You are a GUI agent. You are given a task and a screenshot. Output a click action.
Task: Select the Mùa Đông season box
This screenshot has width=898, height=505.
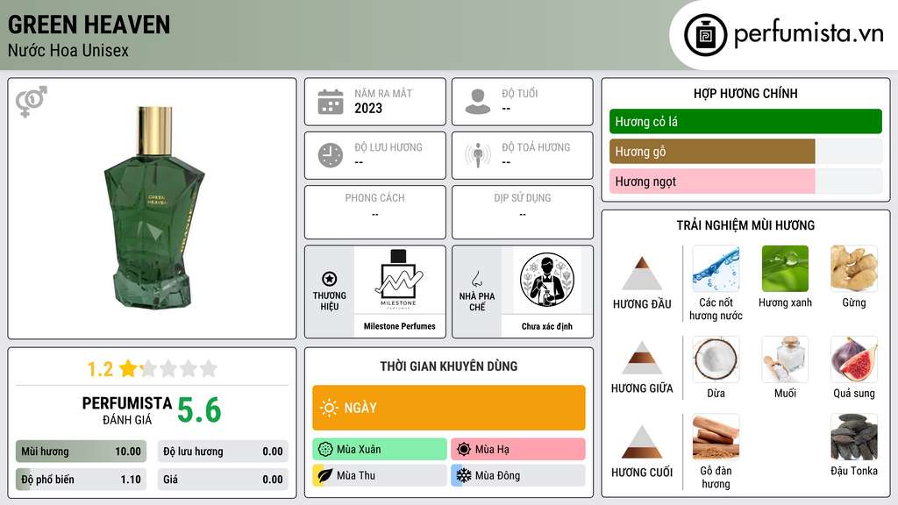[x=517, y=475]
